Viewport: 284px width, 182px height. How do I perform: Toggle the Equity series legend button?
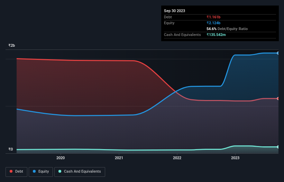click(x=41, y=172)
